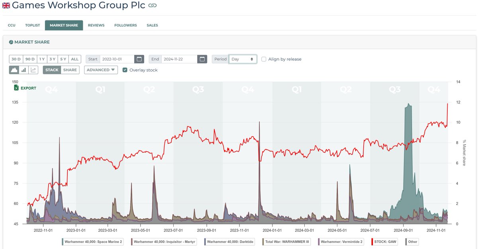The image size is (478, 249).
Task: Open the FOLLOWERS tab
Action: 125,25
